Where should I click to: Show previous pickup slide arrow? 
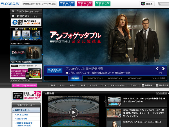click(157, 69)
